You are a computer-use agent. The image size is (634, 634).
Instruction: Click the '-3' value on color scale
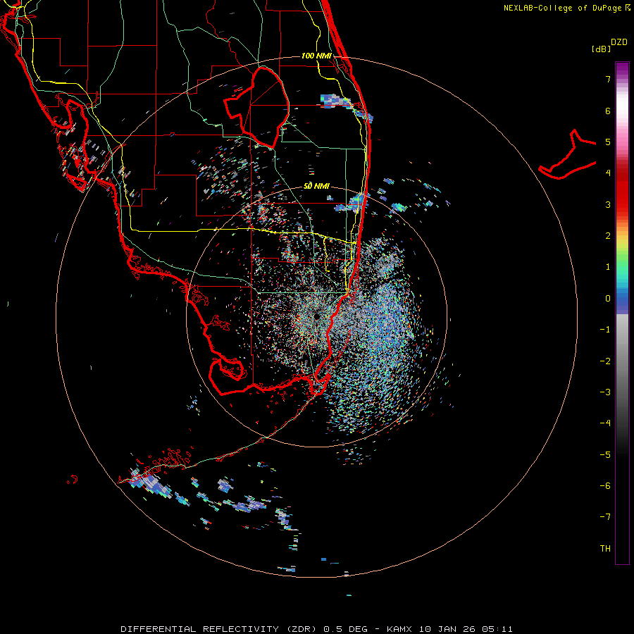coord(605,392)
